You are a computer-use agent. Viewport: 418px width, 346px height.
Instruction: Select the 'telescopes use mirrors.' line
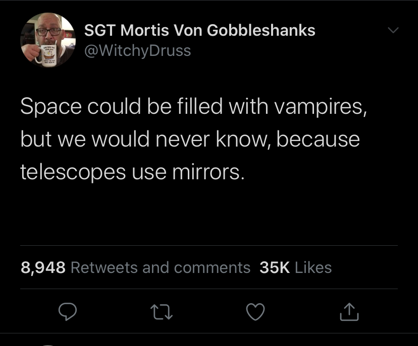(132, 172)
